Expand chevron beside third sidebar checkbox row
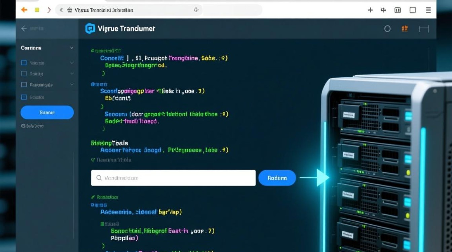 click(72, 85)
